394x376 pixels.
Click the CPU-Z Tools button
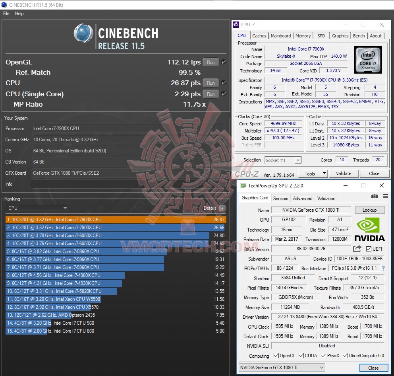pyautogui.click(x=310, y=173)
